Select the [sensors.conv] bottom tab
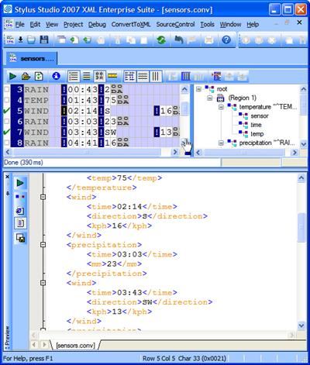Viewport: 310px width, 365px height. tap(75, 346)
